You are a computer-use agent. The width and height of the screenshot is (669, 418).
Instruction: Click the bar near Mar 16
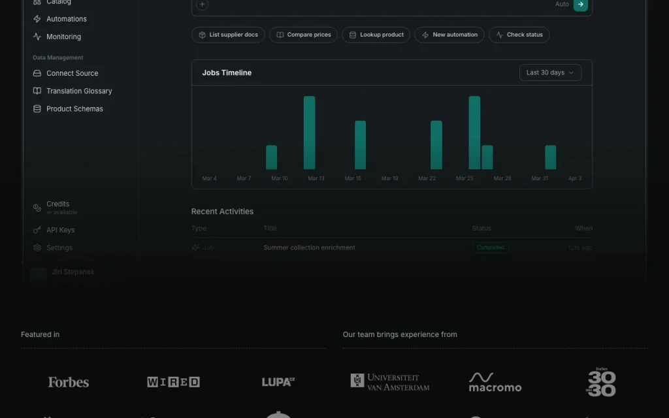(x=360, y=145)
